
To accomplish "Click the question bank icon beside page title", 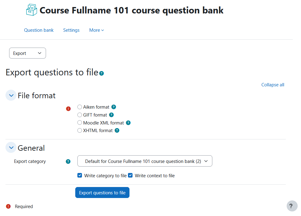I will pyautogui.click(x=31, y=10).
